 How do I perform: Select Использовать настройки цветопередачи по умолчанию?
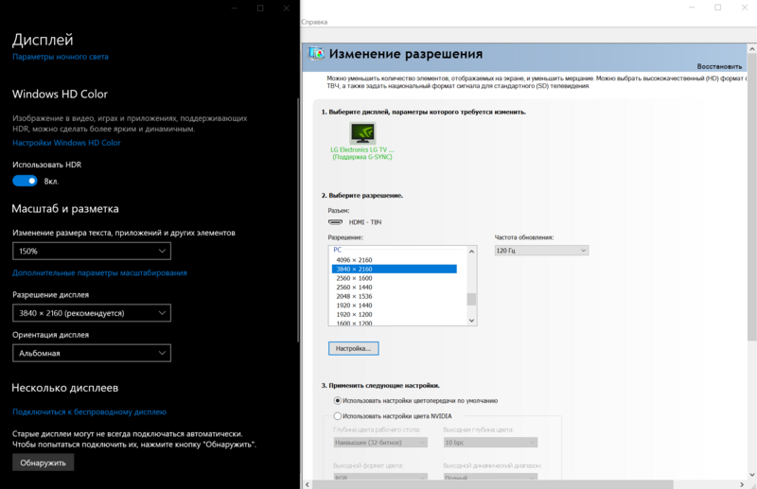pyautogui.click(x=339, y=401)
